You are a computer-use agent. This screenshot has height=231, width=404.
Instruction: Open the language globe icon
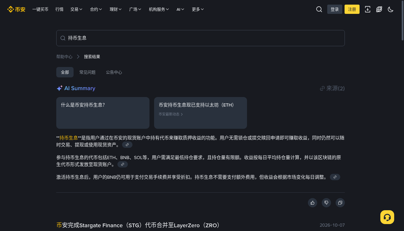point(379,9)
